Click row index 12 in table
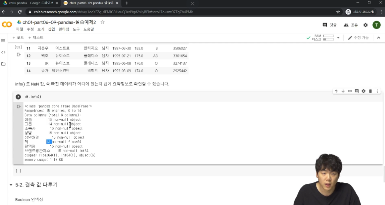 28,56
